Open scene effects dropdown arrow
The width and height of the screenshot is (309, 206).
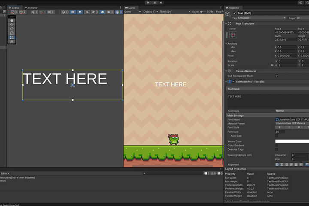point(97,12)
